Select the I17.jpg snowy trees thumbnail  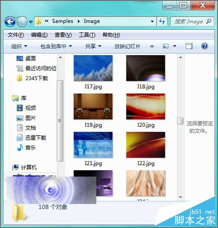[93, 68]
